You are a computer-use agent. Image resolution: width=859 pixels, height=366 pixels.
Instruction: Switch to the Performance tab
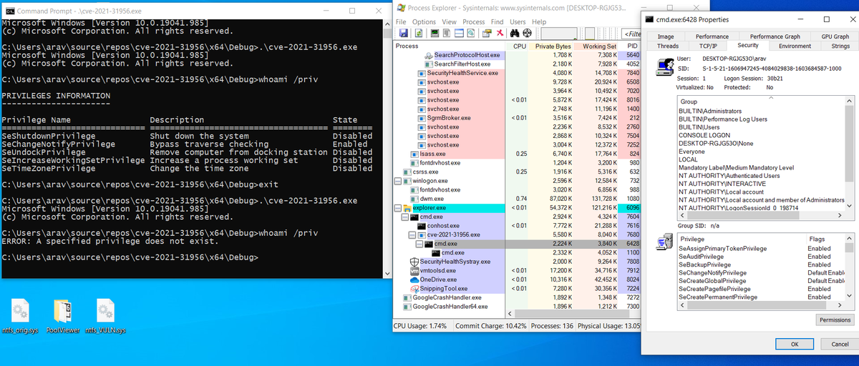pos(712,36)
